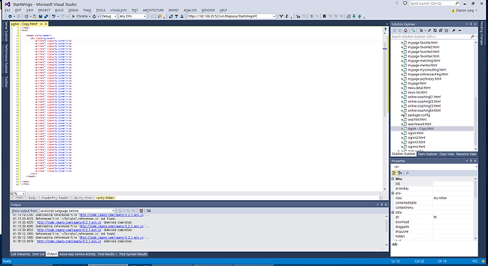Open the Show output from dropdown
This screenshot has height=266, width=488.
(x=113, y=210)
